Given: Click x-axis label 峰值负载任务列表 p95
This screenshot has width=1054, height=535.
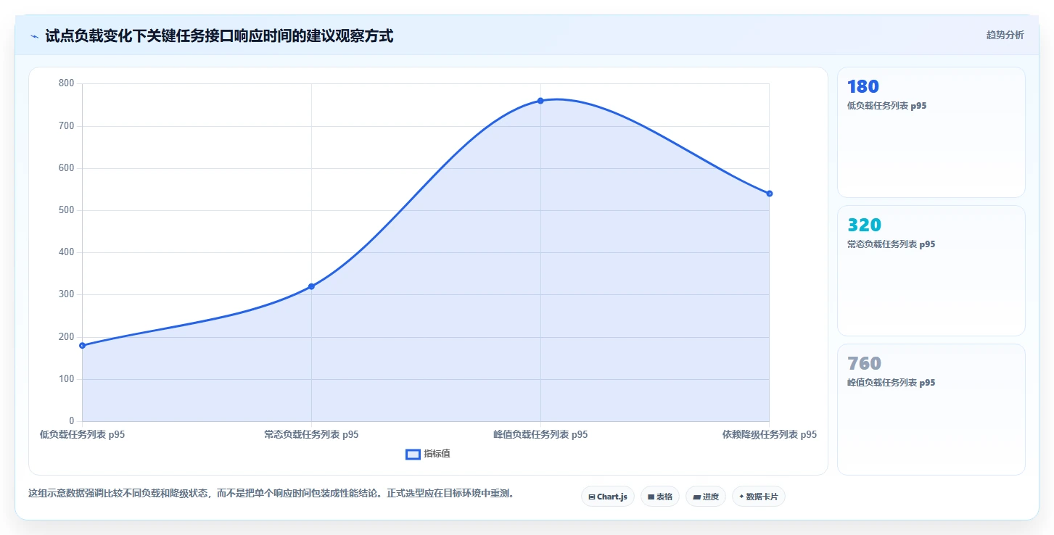Looking at the screenshot, I should pyautogui.click(x=540, y=435).
